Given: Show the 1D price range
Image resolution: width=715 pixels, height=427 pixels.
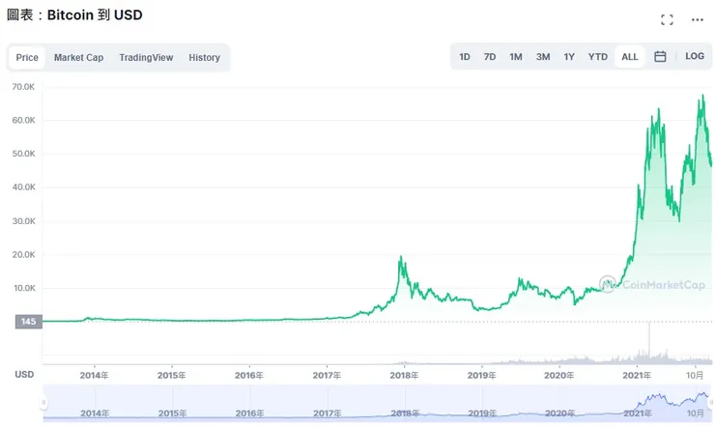Looking at the screenshot, I should 465,57.
